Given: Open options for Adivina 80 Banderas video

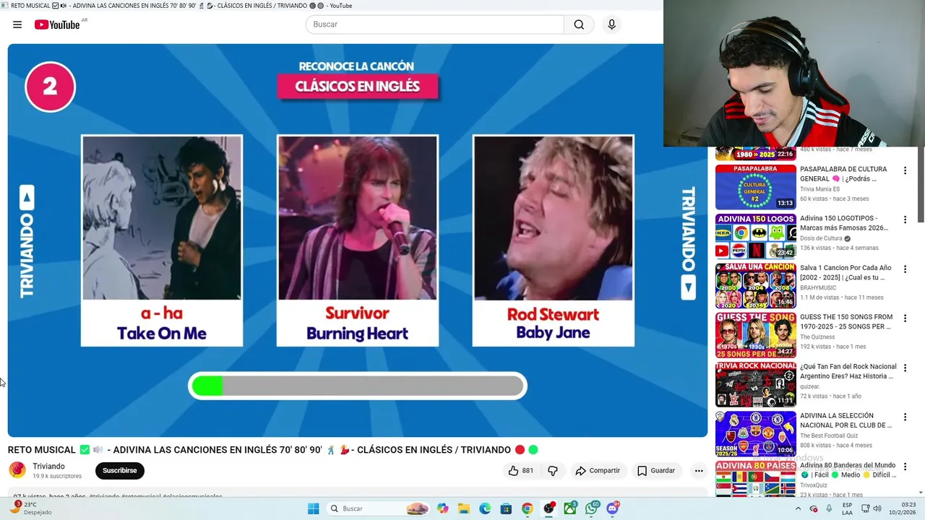Looking at the screenshot, I should tap(905, 467).
